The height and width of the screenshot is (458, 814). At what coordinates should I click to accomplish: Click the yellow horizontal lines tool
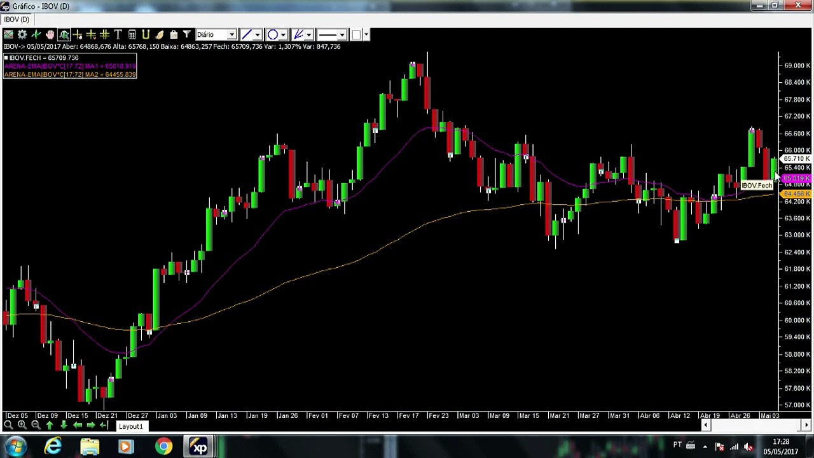click(91, 34)
